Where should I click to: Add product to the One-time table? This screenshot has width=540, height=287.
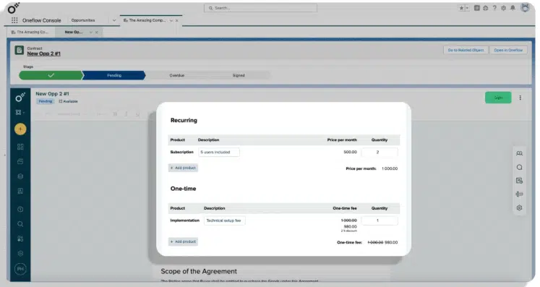tap(183, 241)
